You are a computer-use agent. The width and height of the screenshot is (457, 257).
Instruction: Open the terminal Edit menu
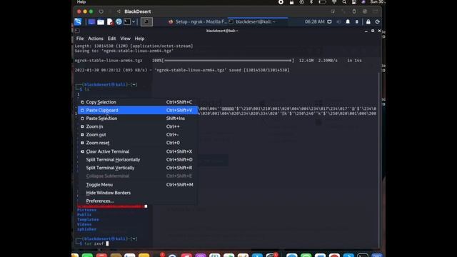click(111, 39)
